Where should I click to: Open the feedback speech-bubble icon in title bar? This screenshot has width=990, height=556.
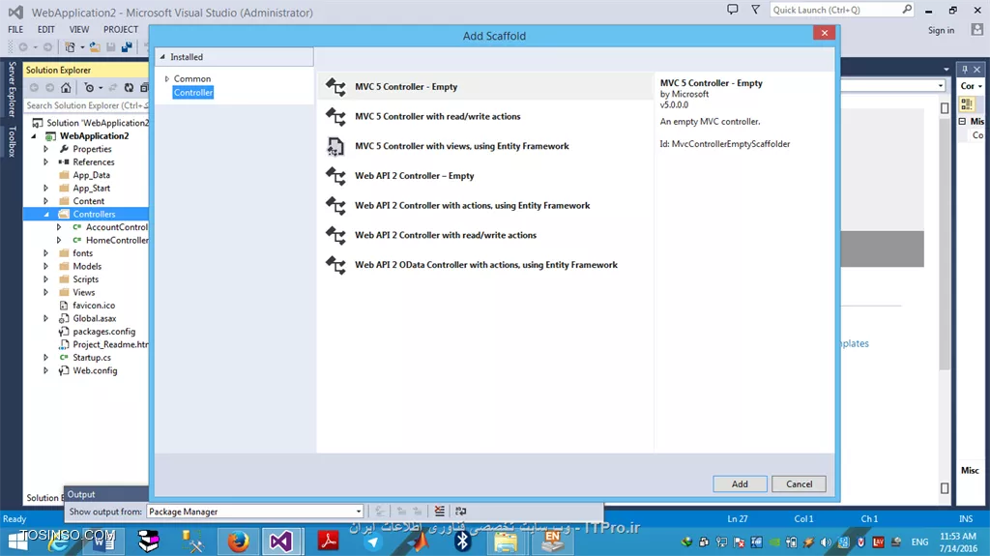(733, 10)
